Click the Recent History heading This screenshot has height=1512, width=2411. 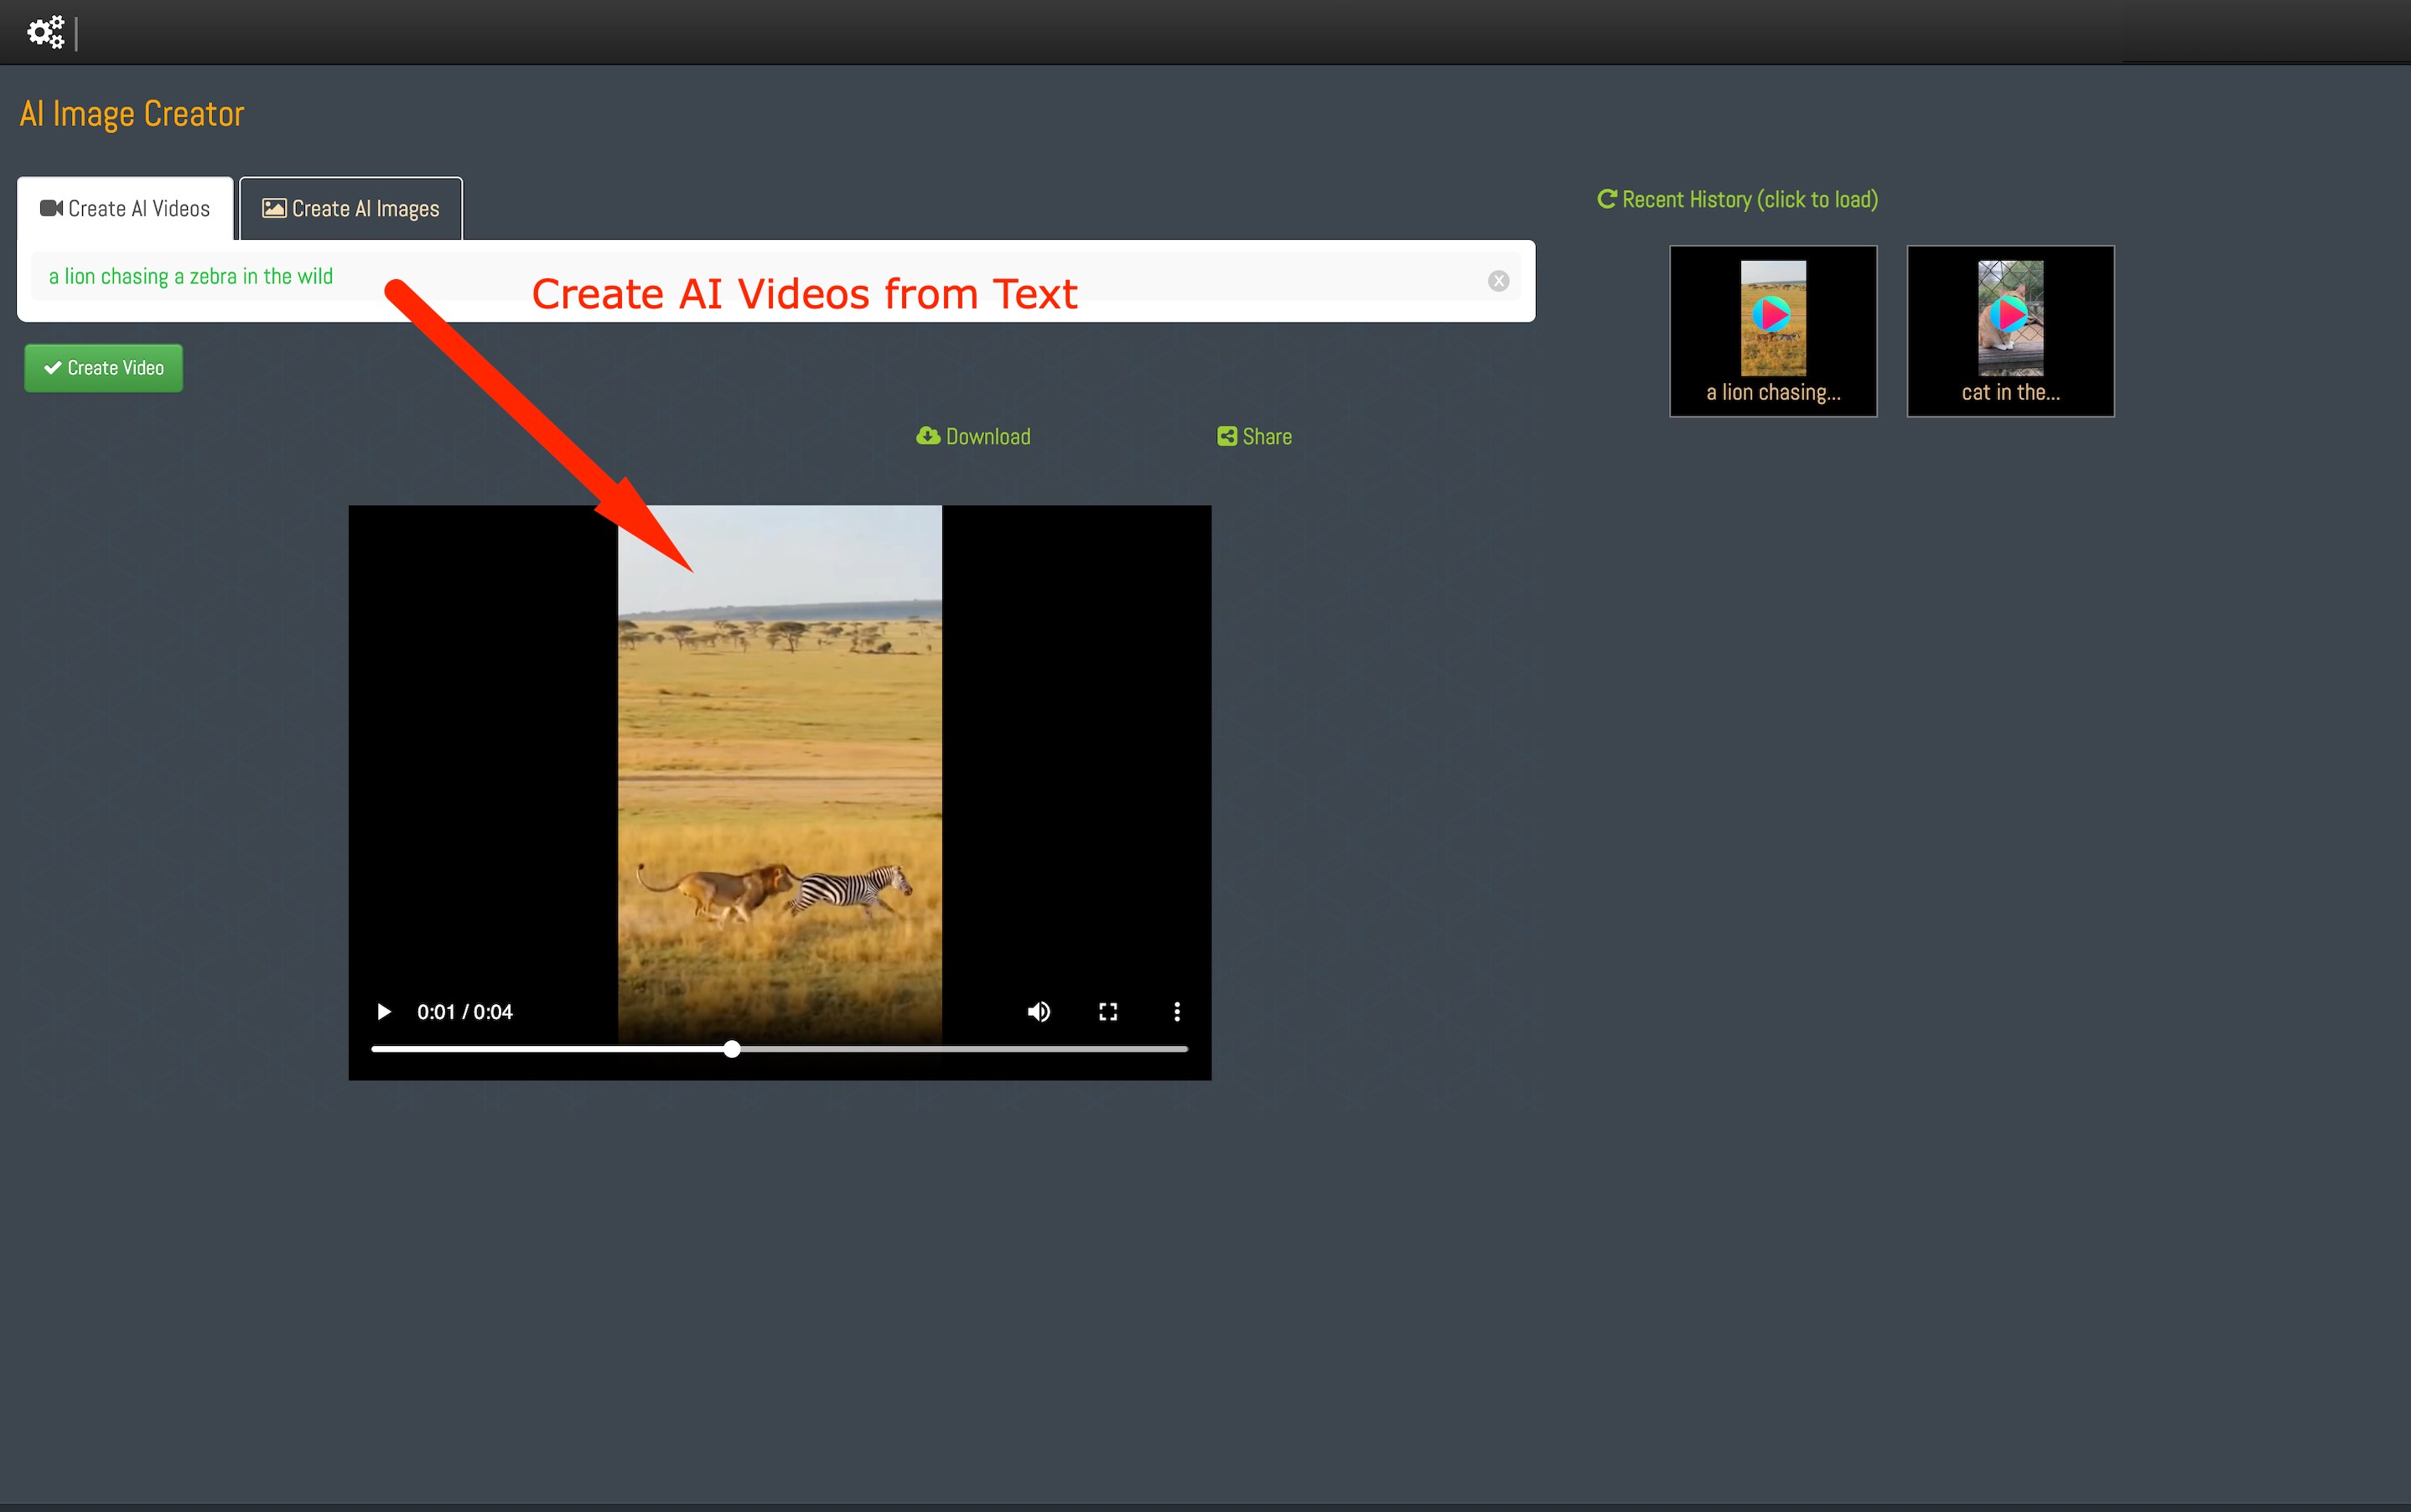(1749, 200)
